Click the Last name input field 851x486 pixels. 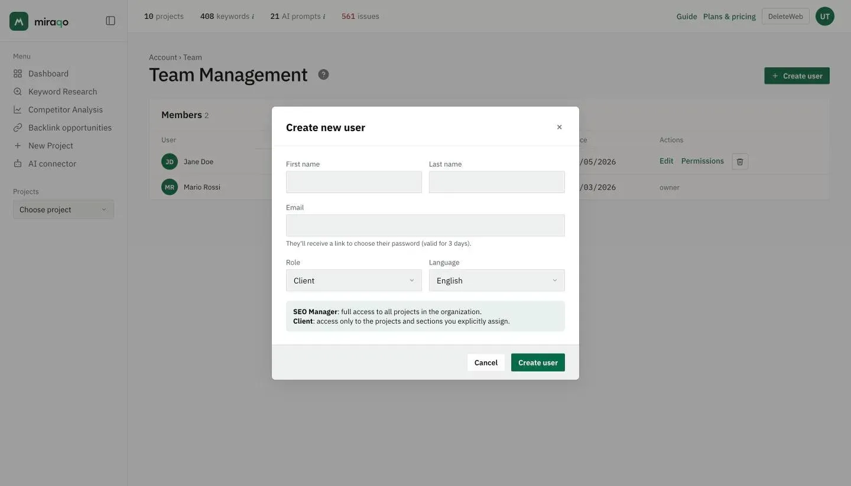click(x=497, y=182)
